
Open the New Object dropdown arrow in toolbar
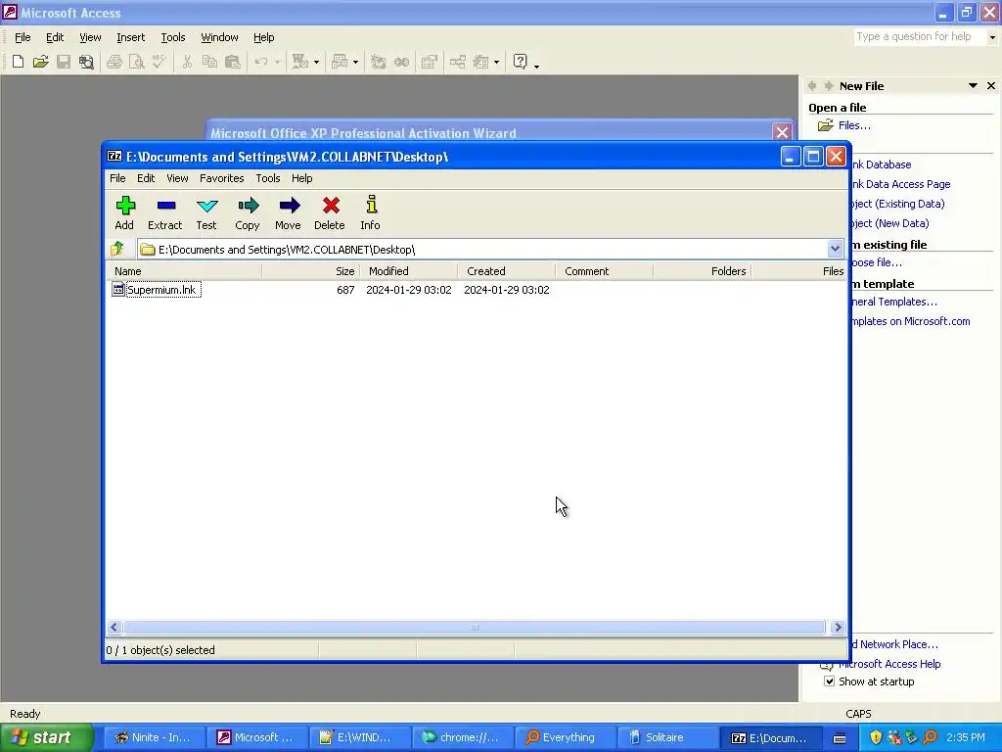click(x=496, y=62)
